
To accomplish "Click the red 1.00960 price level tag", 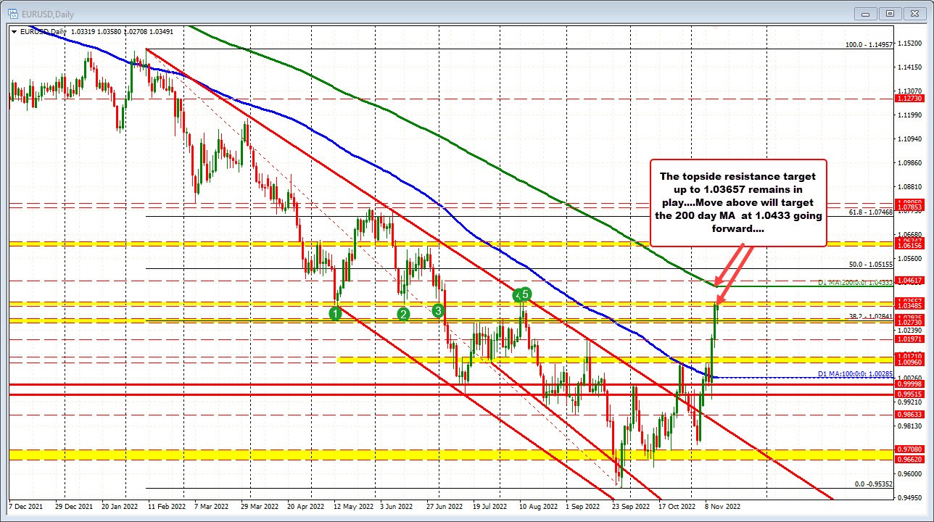I will (x=909, y=361).
